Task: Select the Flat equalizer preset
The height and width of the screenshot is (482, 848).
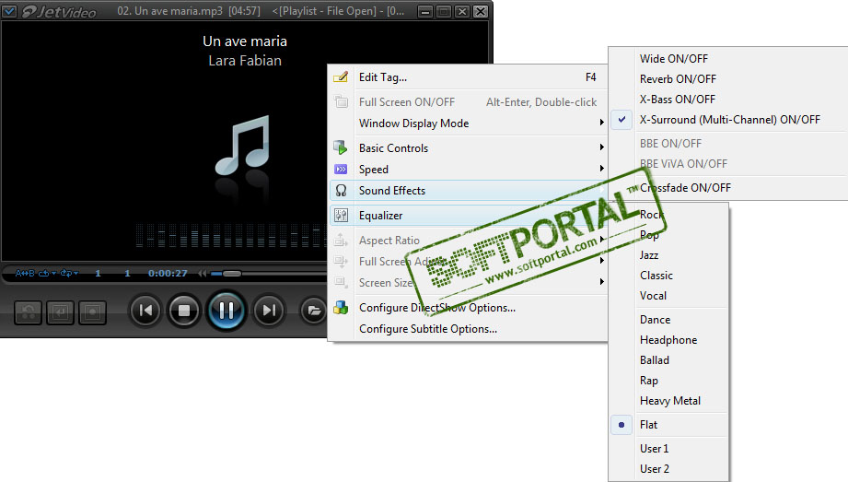Action: coord(648,425)
